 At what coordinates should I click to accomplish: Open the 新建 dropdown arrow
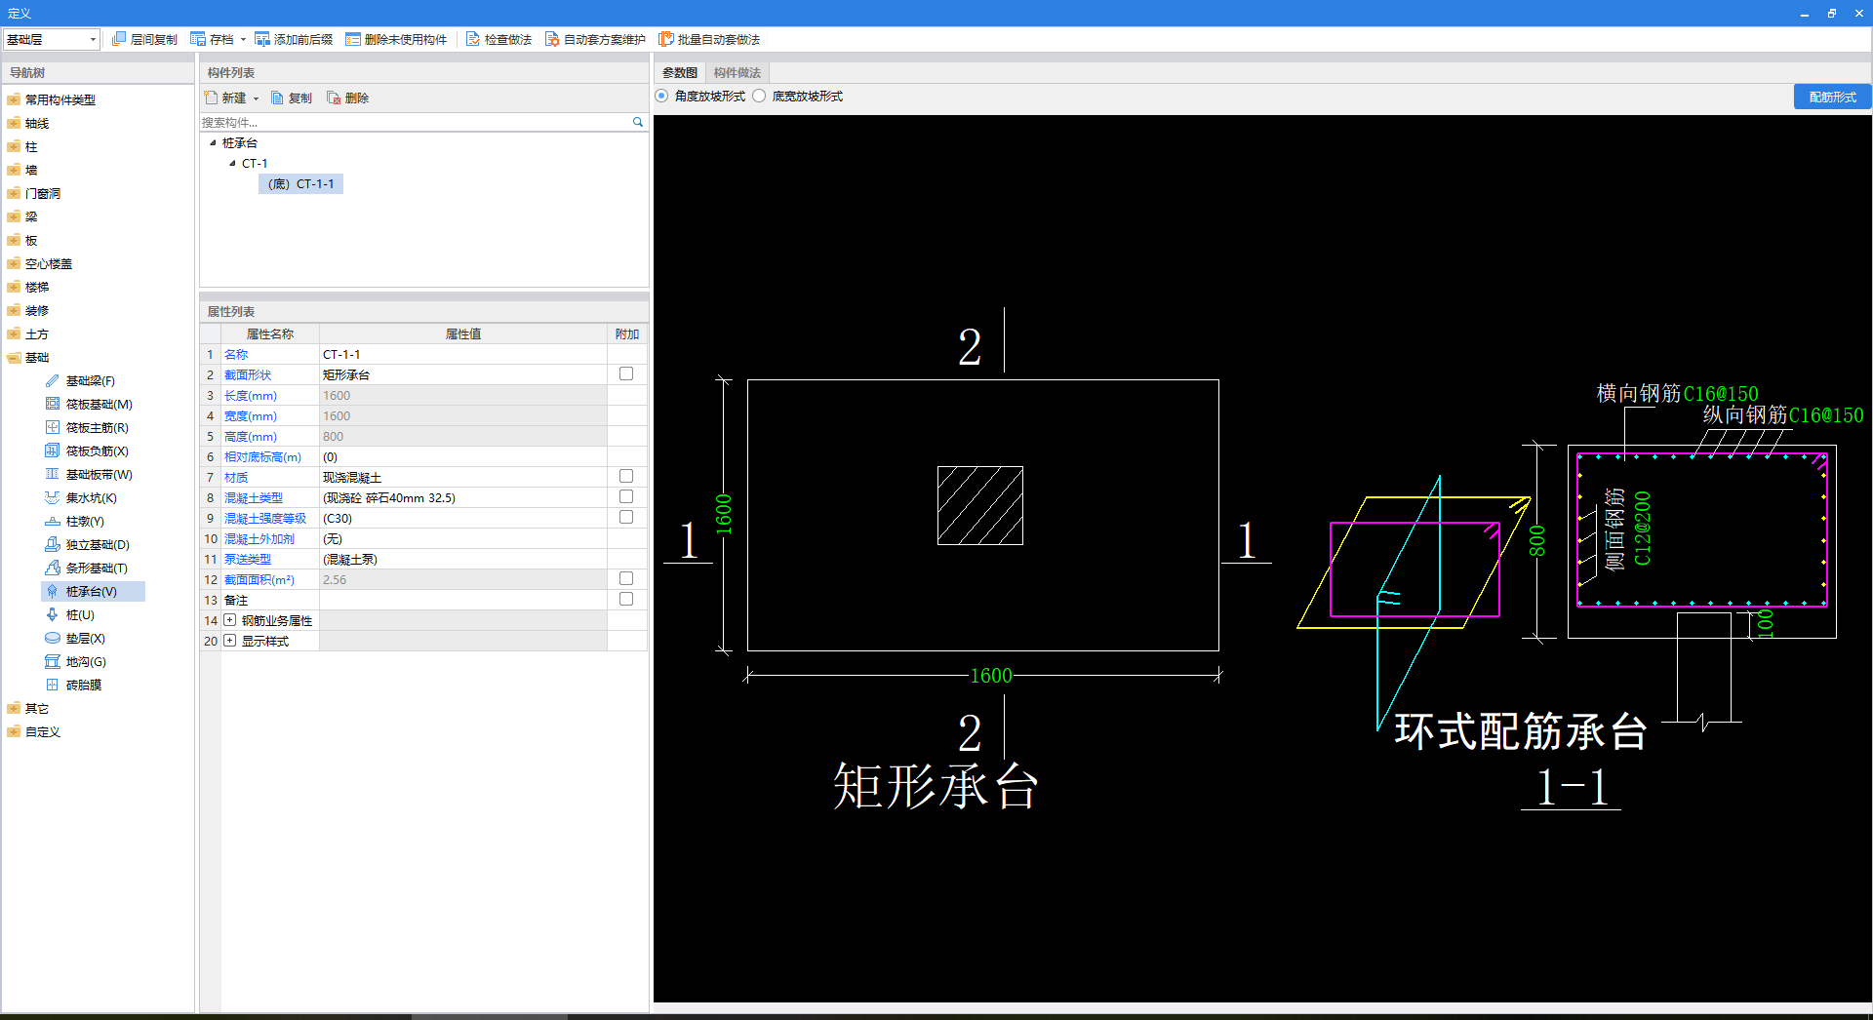coord(256,98)
